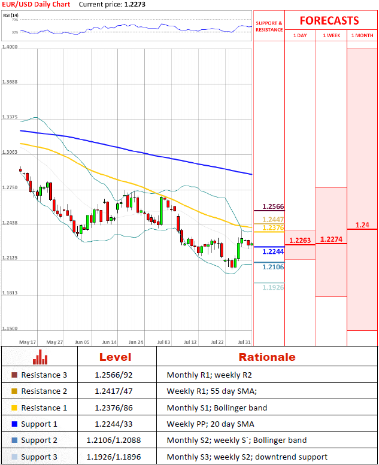Click rationale mentioning downtrend support

(x=247, y=457)
